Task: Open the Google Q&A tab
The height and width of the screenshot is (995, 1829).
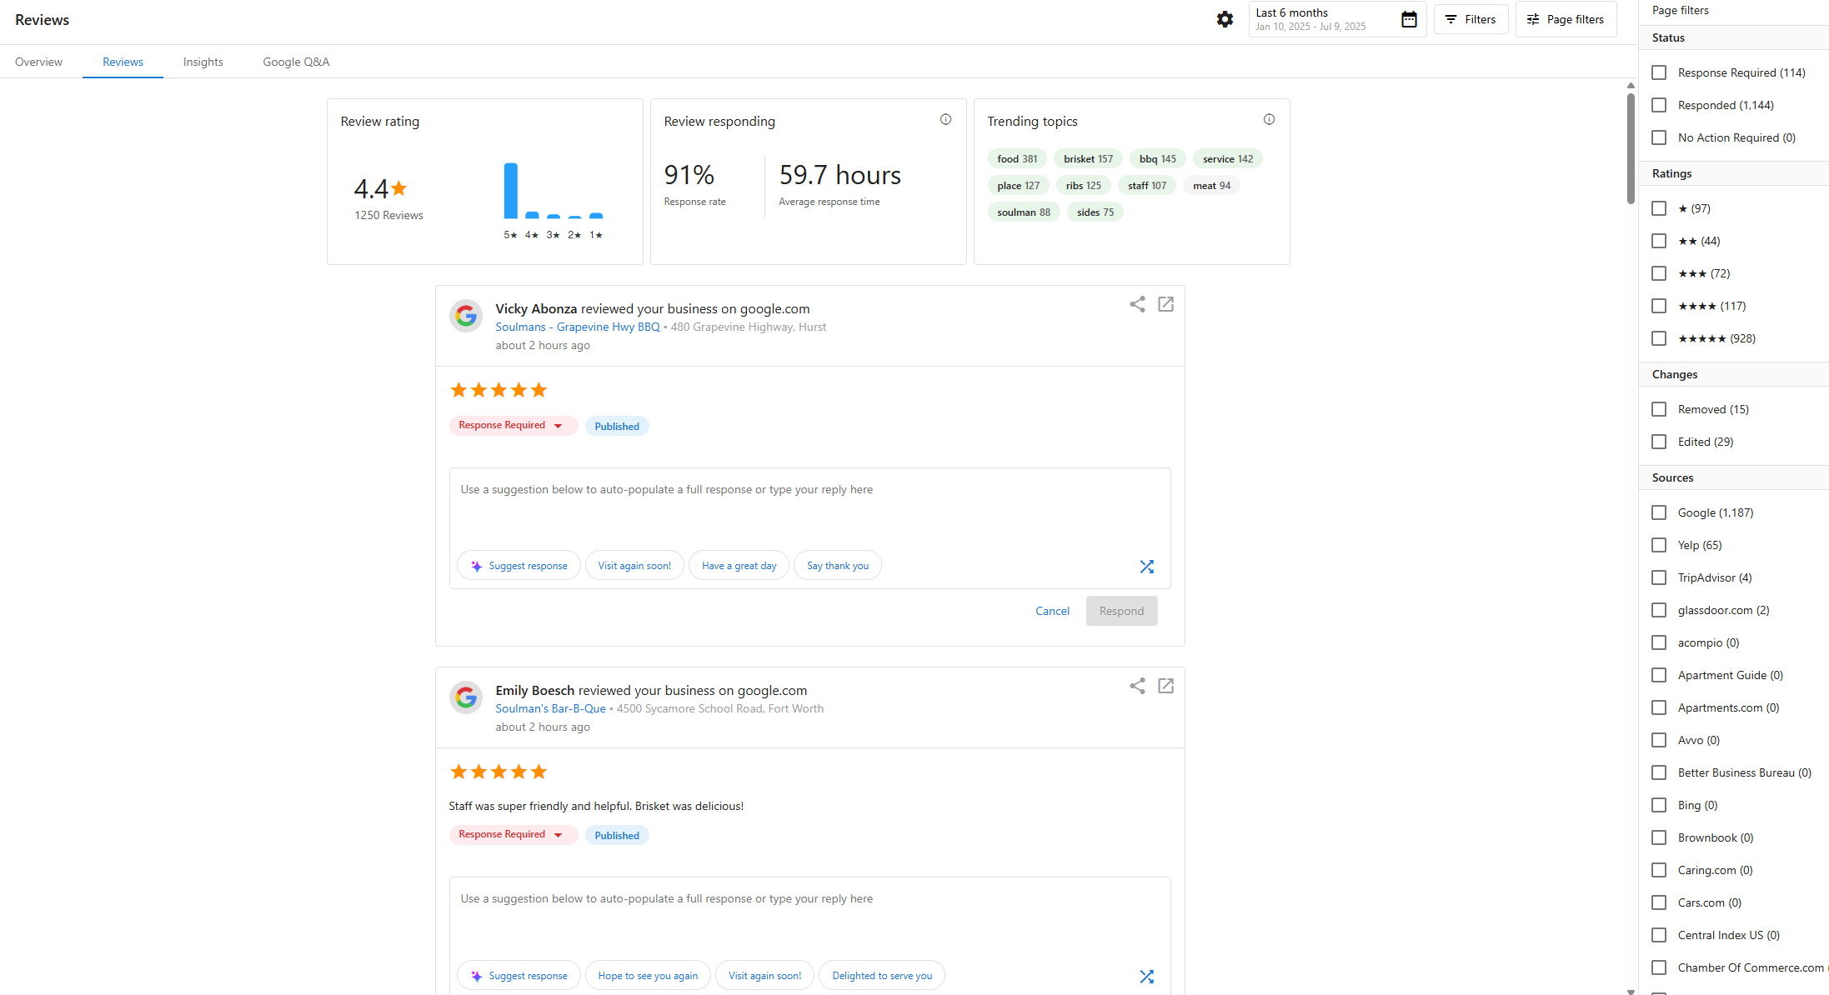Action: click(296, 62)
